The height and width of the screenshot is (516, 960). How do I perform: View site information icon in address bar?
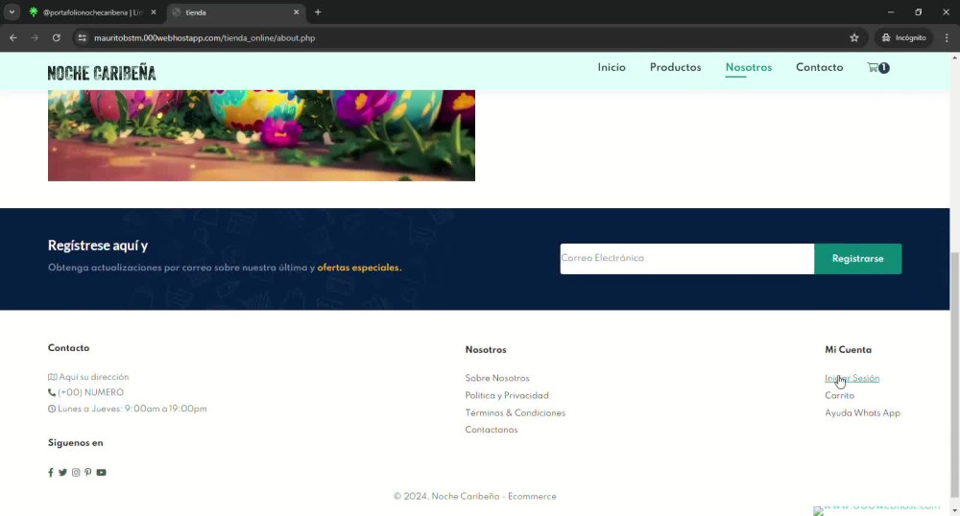tap(82, 38)
